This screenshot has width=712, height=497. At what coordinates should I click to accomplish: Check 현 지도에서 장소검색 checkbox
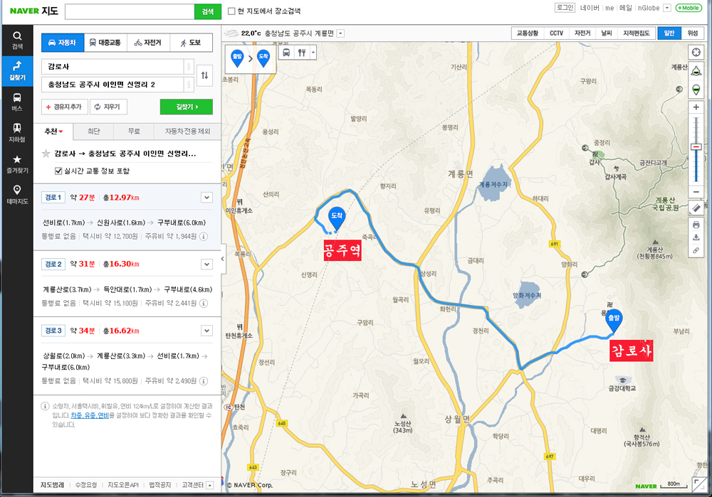231,11
